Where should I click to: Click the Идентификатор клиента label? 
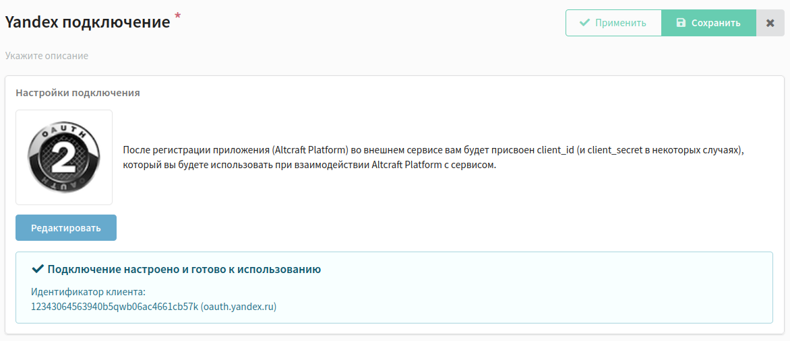point(88,292)
